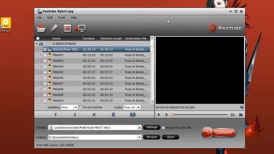This screenshot has height=154, width=274.
Task: Open the load disc folder icon
Action: tap(41, 29)
